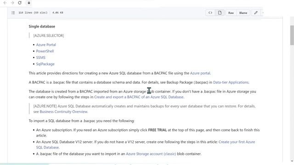Screen dimensions: 294x165
Task: Open the SqlPackage link
Action: (45, 64)
